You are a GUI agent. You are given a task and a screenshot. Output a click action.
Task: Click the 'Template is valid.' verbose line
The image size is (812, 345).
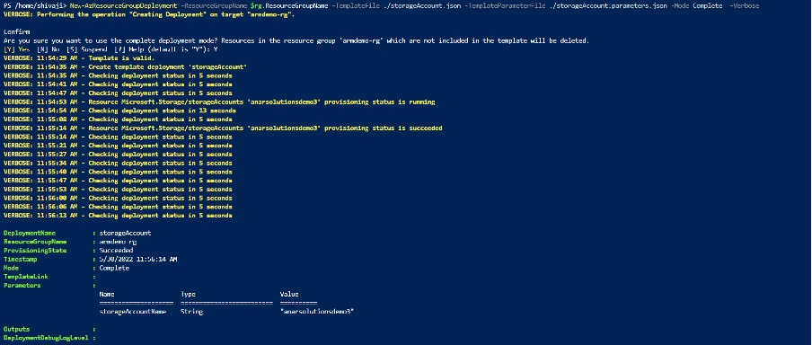point(79,58)
